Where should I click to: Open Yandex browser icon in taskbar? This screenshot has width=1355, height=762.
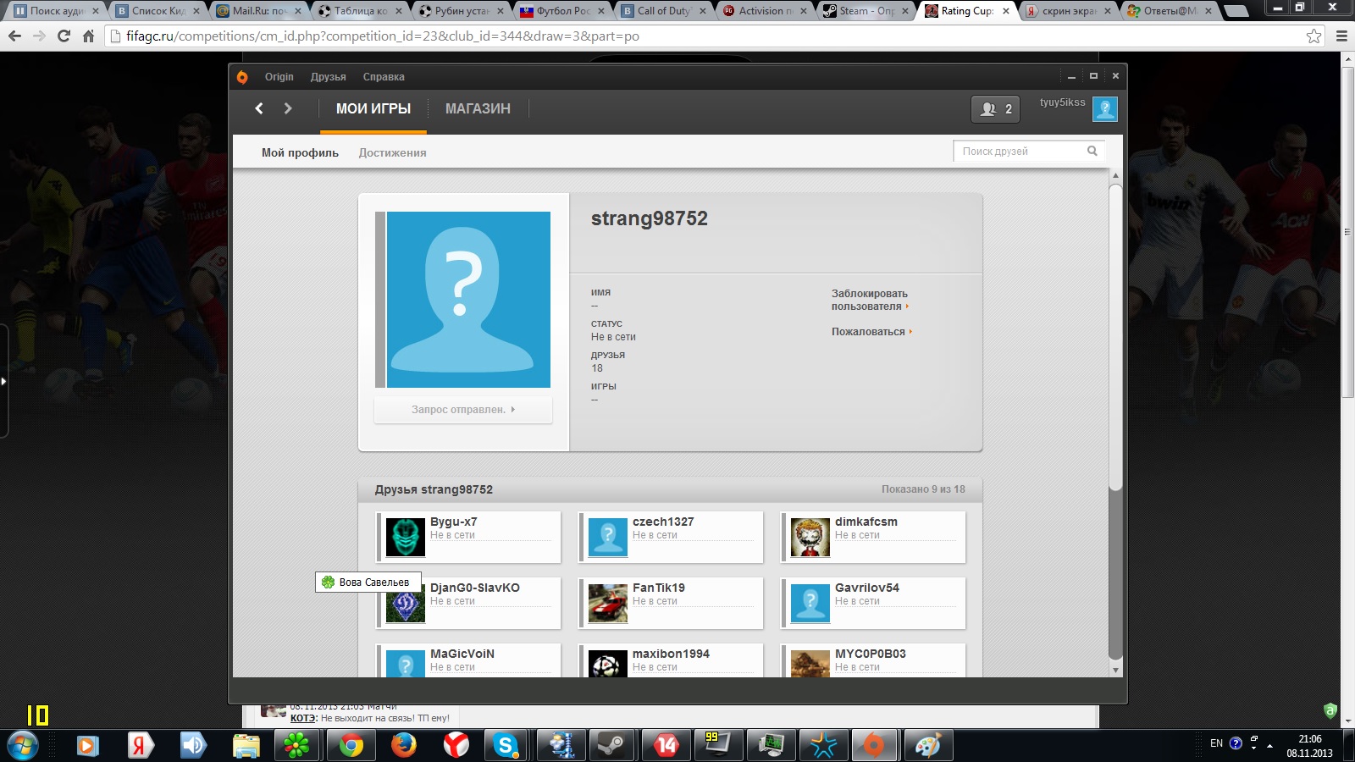tap(456, 746)
